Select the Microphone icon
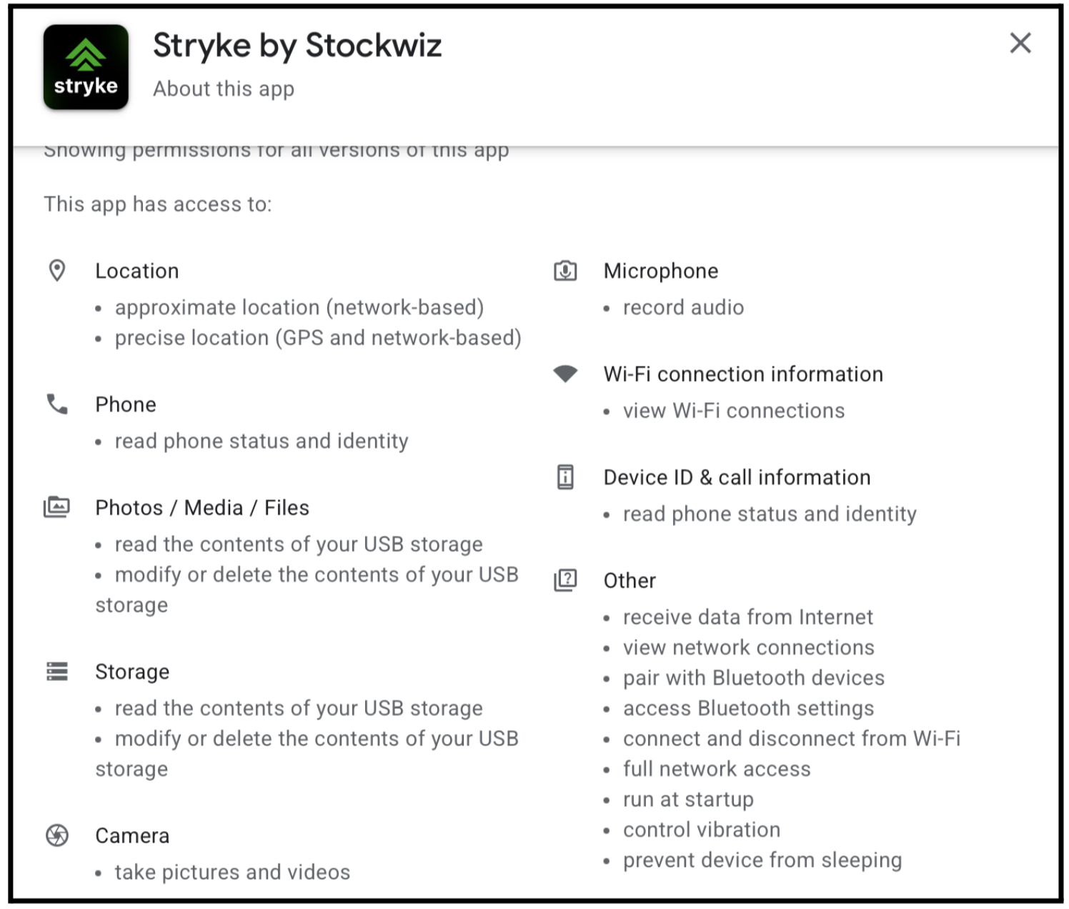The height and width of the screenshot is (909, 1069). point(565,270)
